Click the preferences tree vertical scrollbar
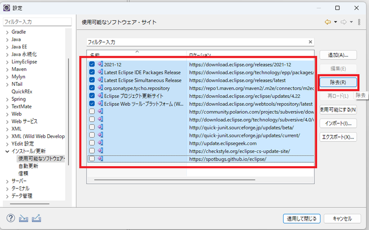 68,112
